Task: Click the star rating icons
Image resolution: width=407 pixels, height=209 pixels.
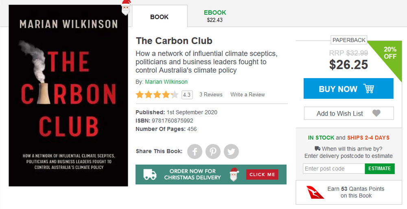Action: point(157,95)
